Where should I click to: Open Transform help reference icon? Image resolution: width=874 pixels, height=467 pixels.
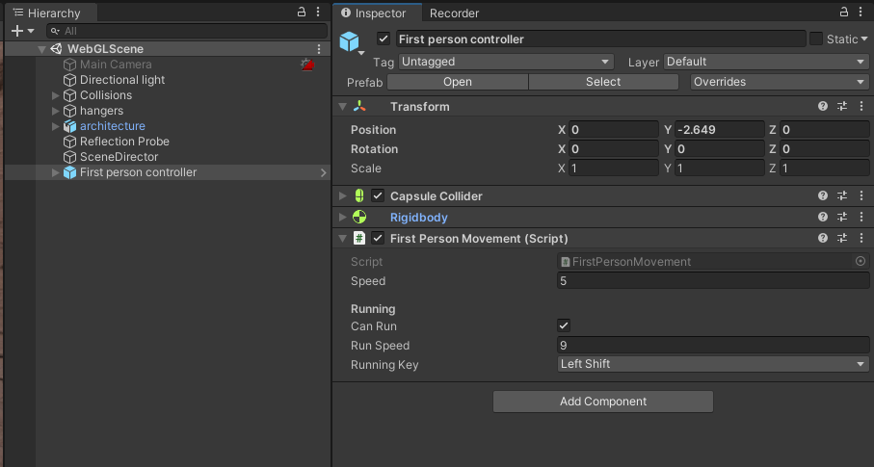[823, 106]
